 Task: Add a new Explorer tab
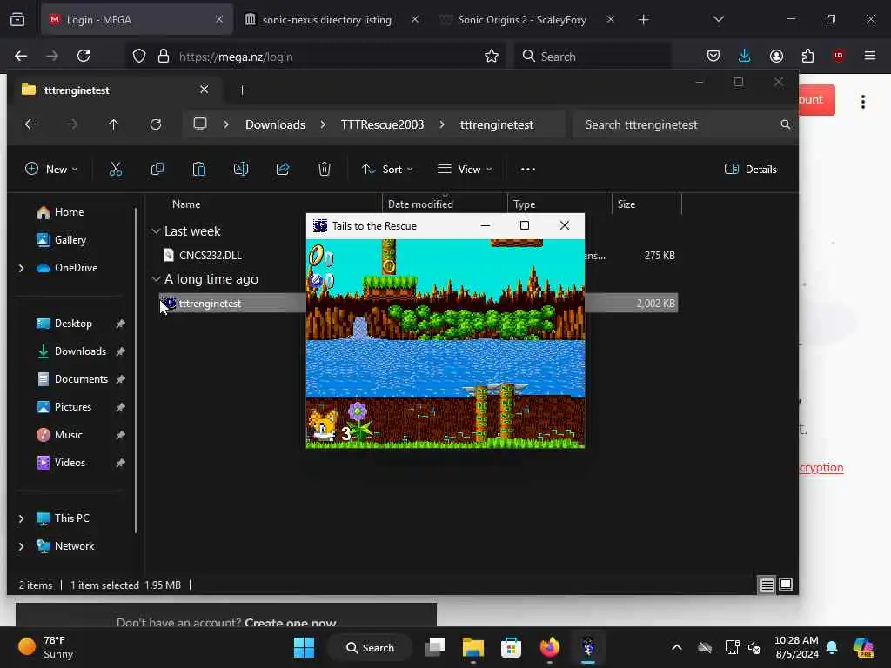242,90
